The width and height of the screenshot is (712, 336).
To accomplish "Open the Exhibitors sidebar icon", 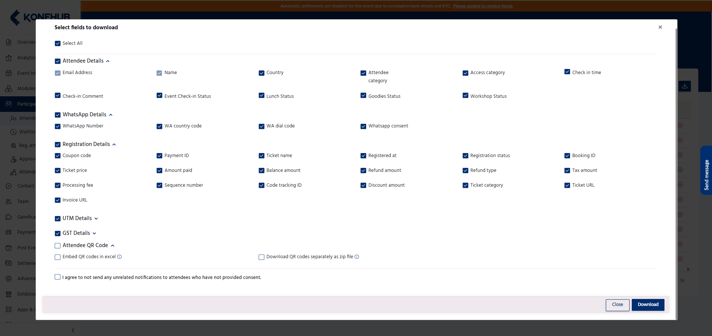I will point(9,294).
